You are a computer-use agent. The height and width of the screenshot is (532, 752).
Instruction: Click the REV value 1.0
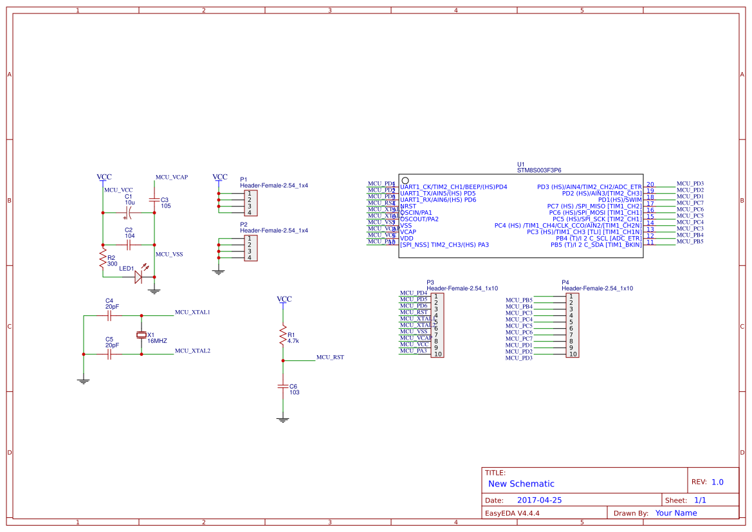tap(717, 482)
